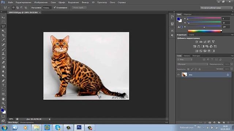
Task: Toggle the anti-aliasing checkbox in options bar
Action: tap(54, 7)
